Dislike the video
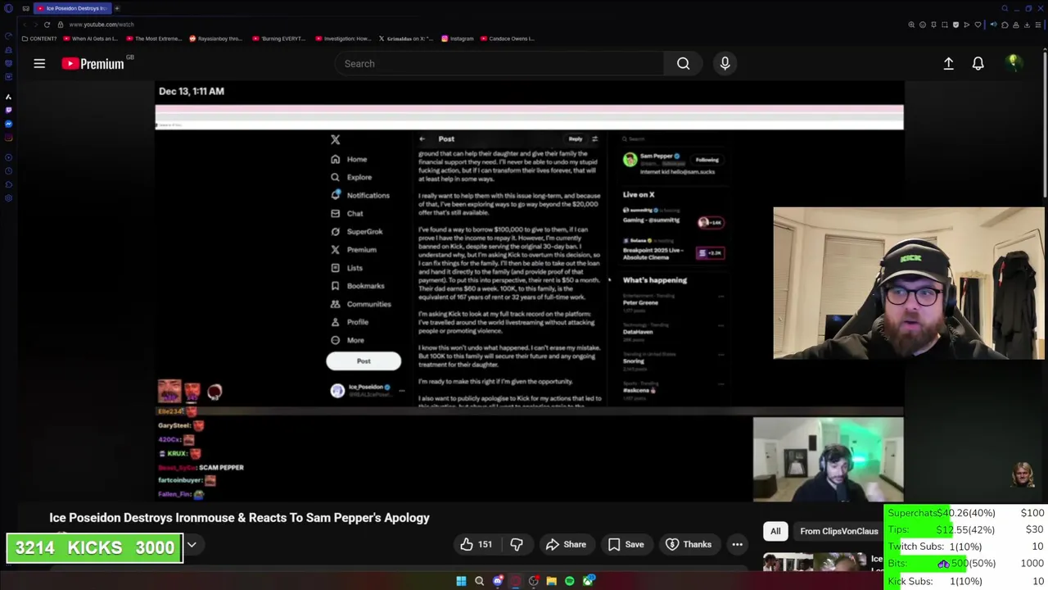This screenshot has width=1048, height=590. (517, 544)
